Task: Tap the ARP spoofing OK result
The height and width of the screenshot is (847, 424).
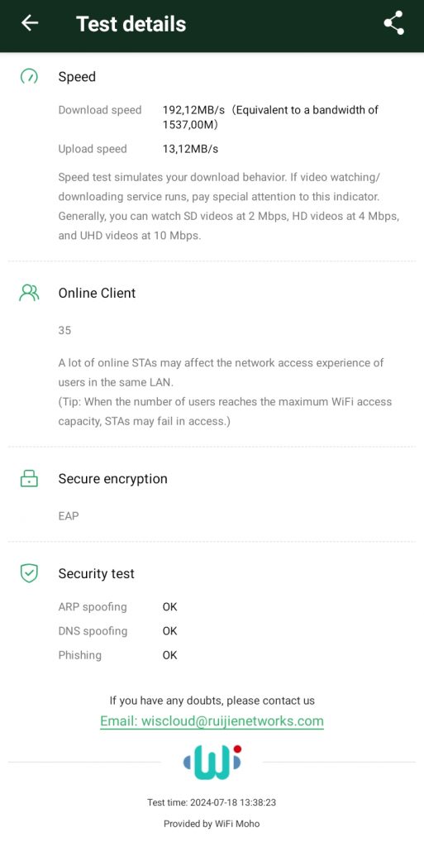Action: tap(169, 606)
